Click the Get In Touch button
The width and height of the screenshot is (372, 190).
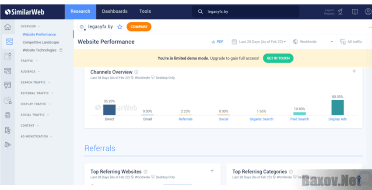278,58
